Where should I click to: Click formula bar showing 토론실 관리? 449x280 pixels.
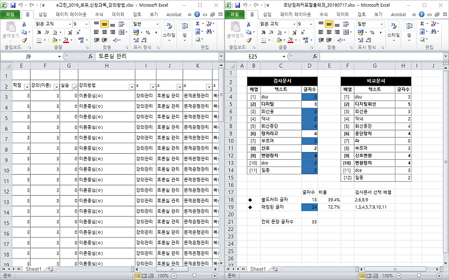pyautogui.click(x=157, y=56)
